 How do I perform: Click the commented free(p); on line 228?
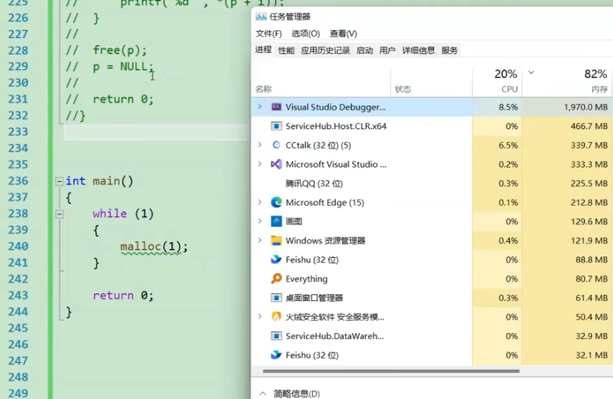pos(120,50)
